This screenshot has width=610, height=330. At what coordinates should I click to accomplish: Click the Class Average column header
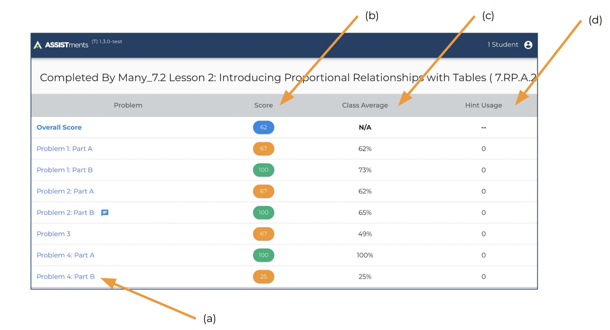pyautogui.click(x=365, y=105)
